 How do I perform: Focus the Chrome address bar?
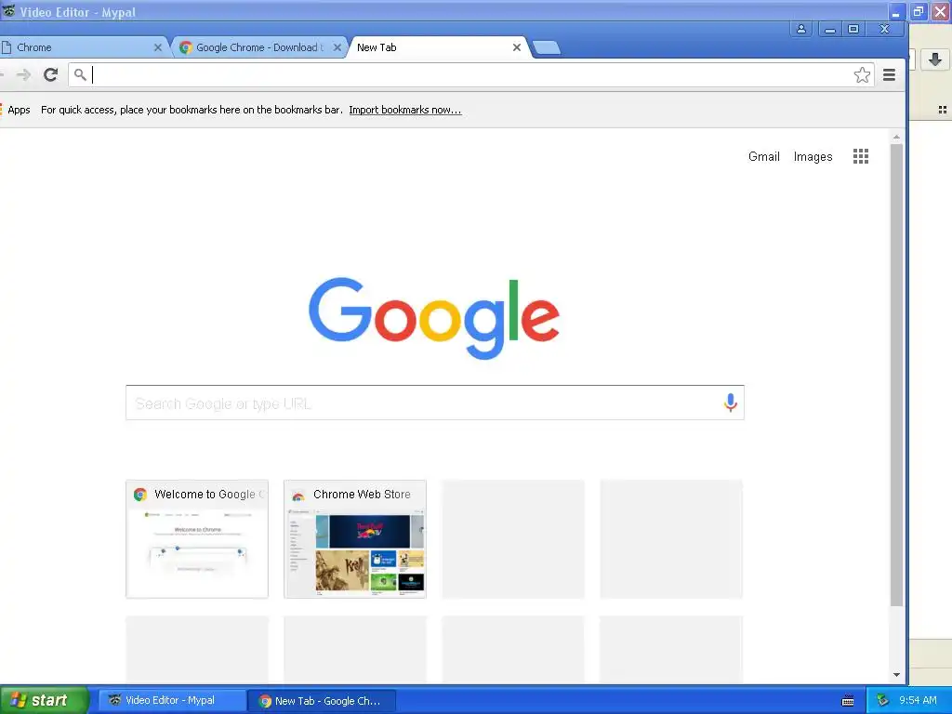point(470,74)
